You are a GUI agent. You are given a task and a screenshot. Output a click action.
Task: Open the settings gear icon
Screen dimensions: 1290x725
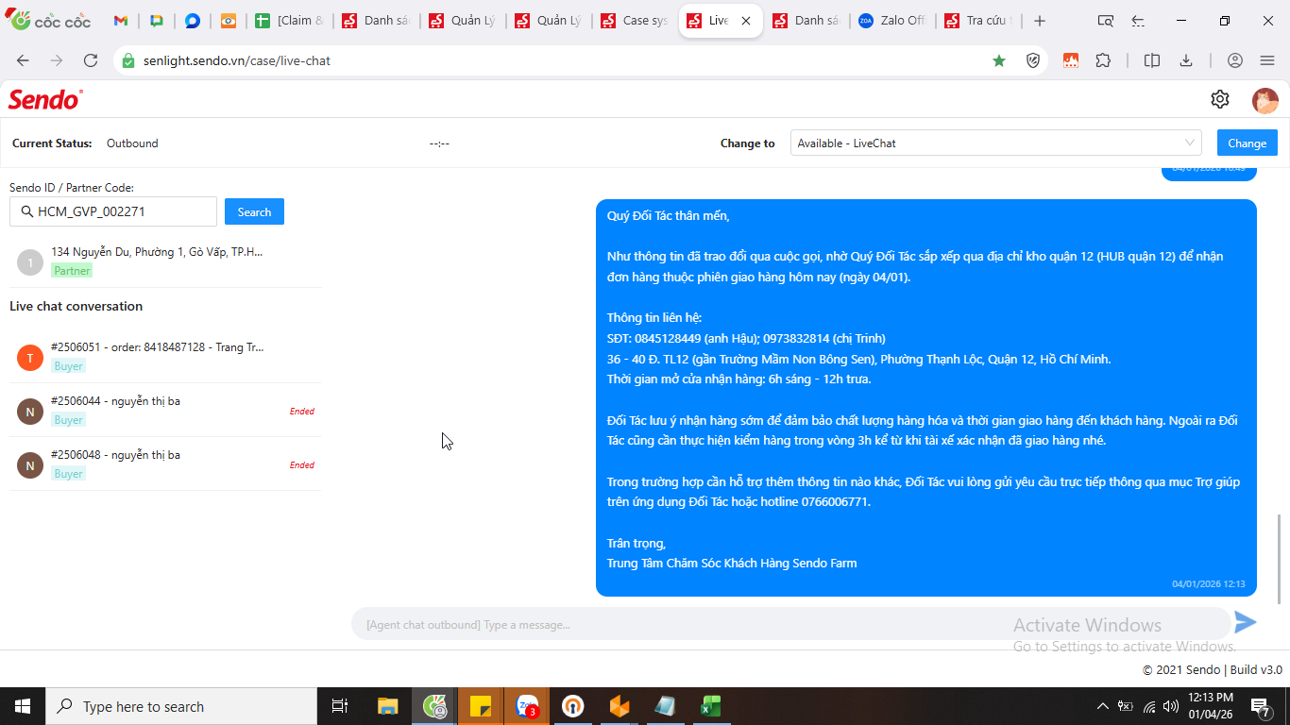click(x=1220, y=99)
